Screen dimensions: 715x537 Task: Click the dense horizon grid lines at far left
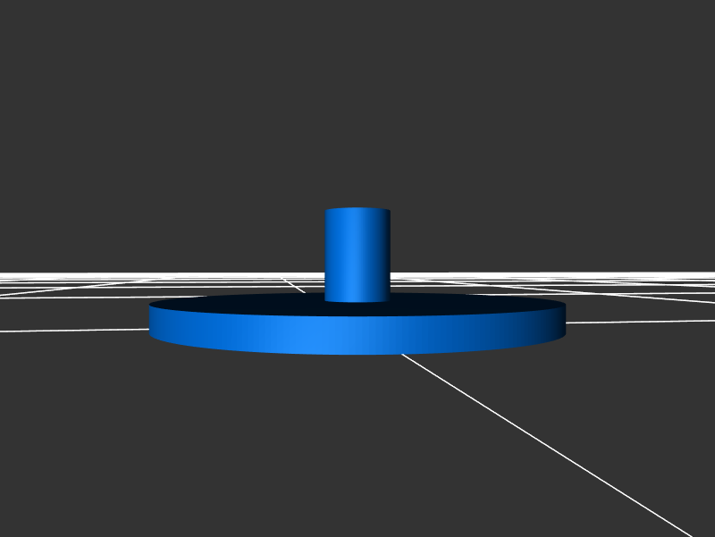click(36, 277)
